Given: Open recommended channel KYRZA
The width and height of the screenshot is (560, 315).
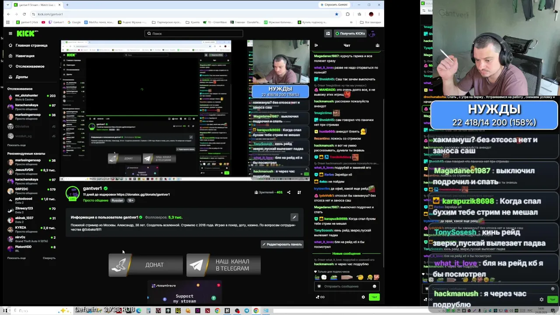Looking at the screenshot, I should click(x=31, y=229).
